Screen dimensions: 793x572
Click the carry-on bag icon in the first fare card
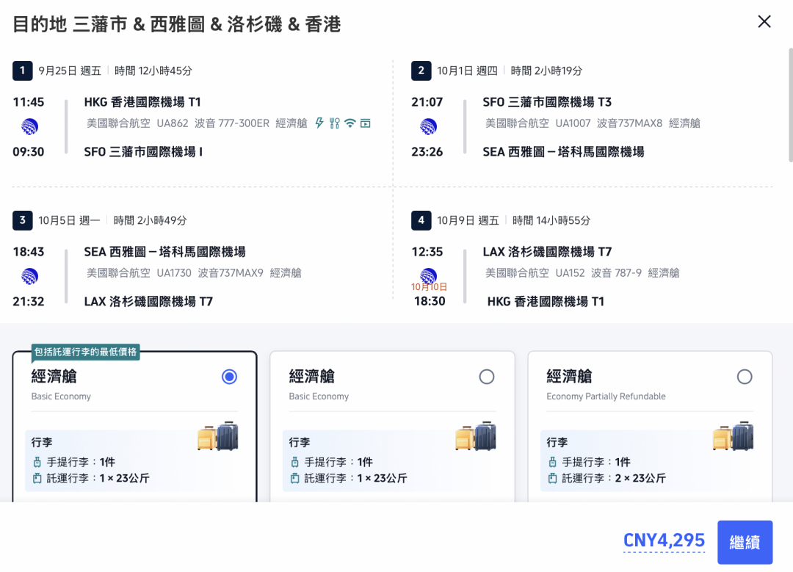click(37, 462)
